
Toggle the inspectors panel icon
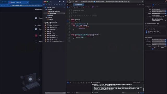165,2
